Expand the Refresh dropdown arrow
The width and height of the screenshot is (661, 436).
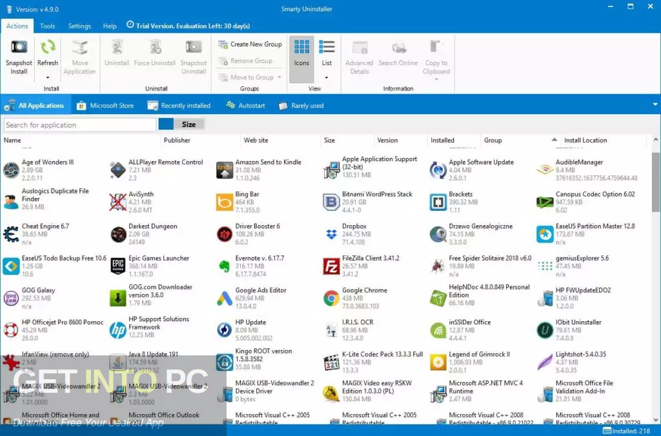click(48, 77)
